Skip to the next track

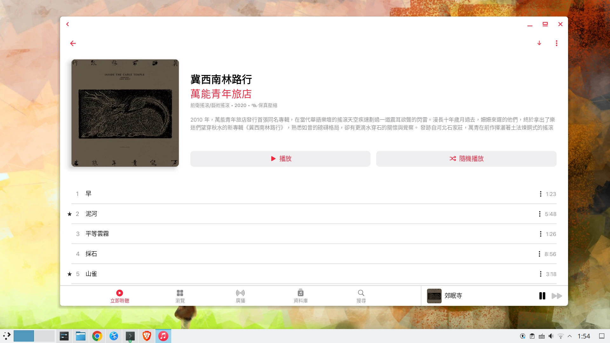(x=557, y=296)
